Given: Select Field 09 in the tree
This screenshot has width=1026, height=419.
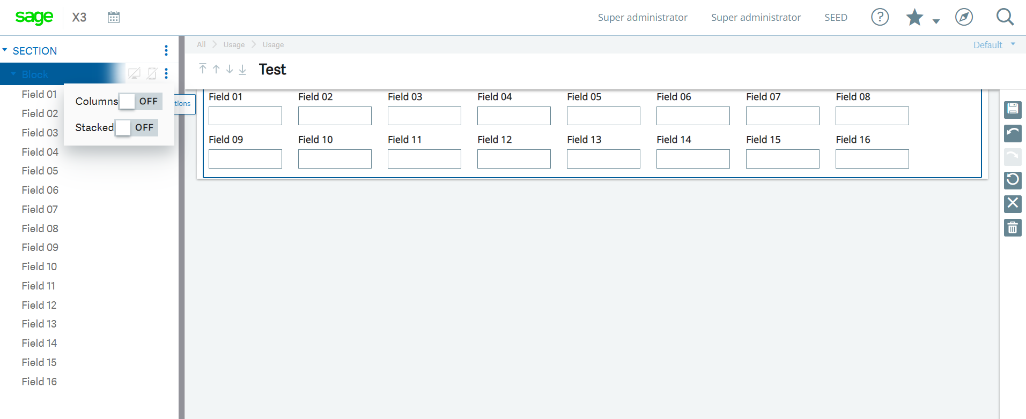Looking at the screenshot, I should click(x=40, y=247).
